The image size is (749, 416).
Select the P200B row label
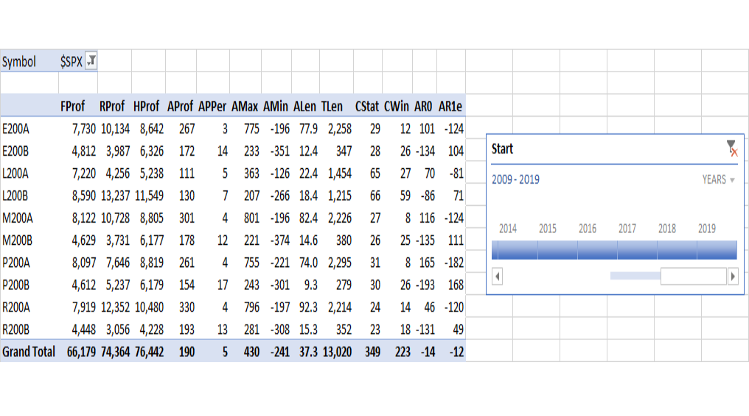[15, 285]
